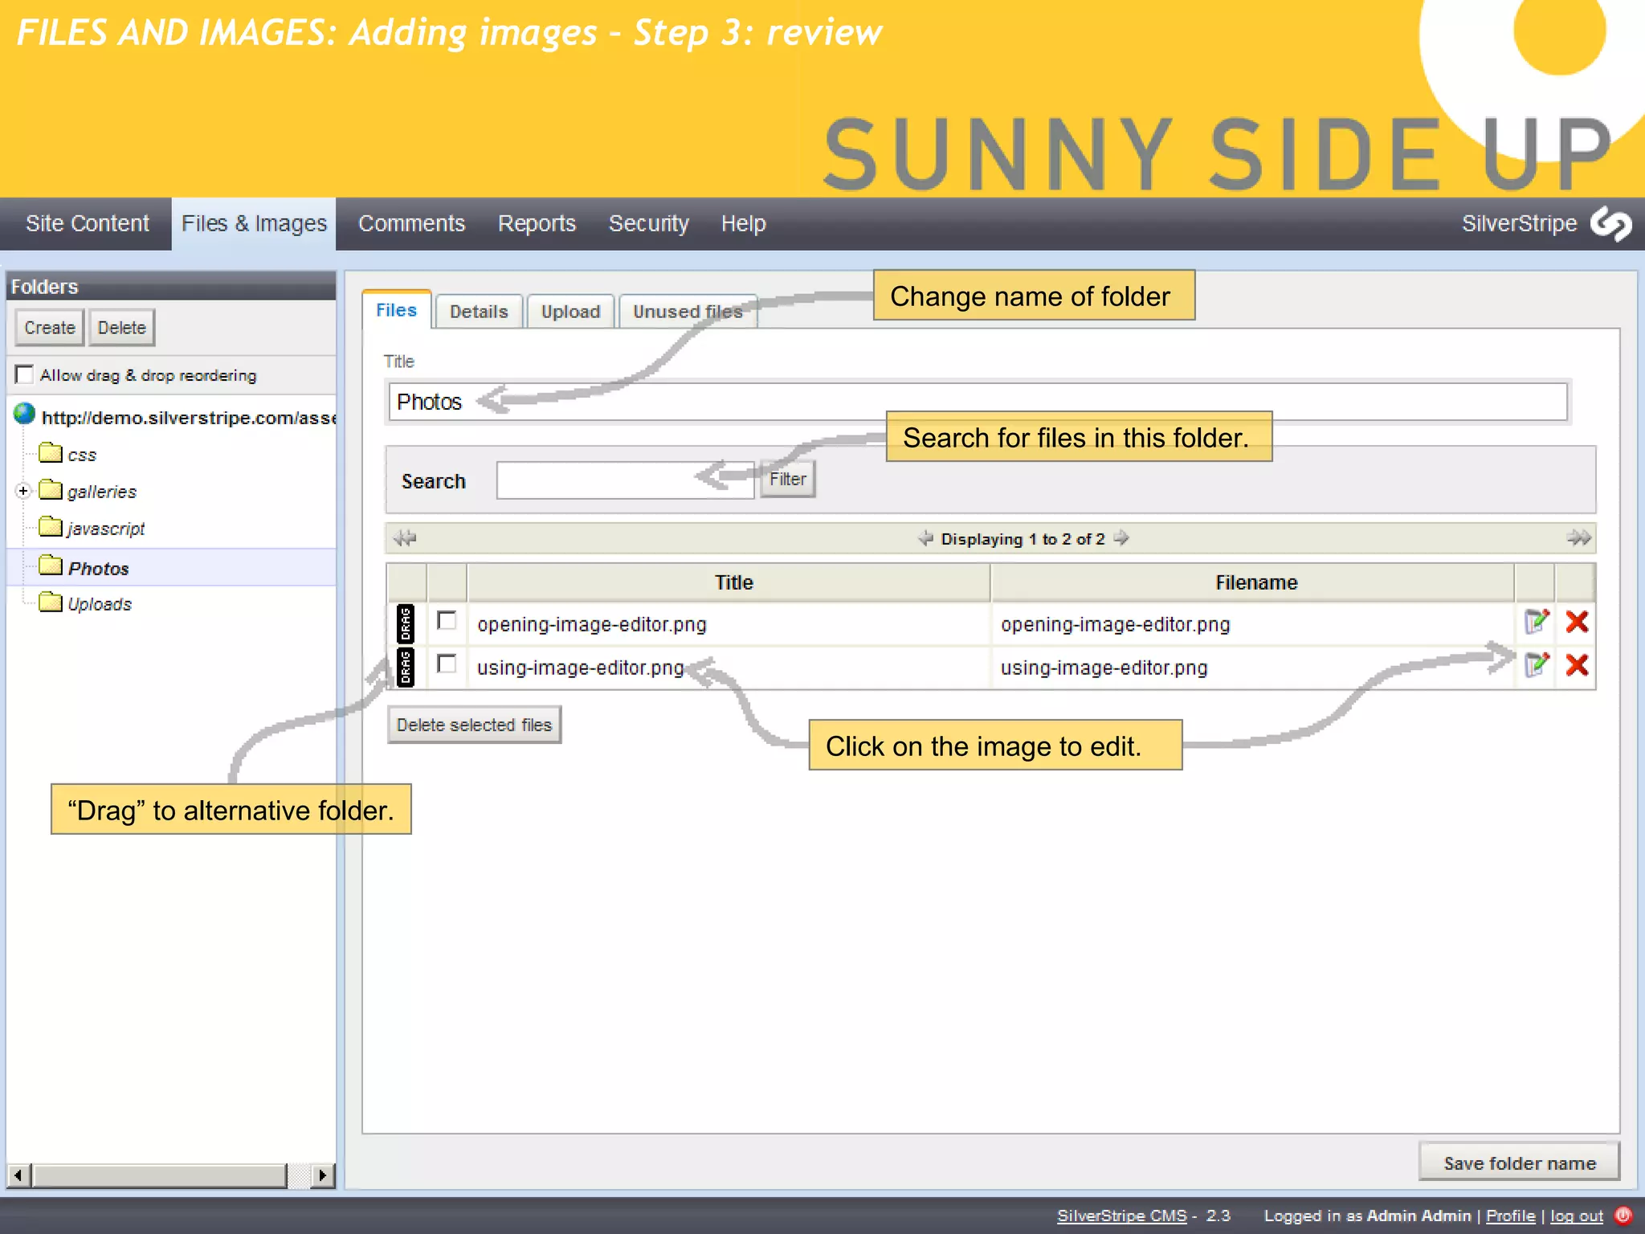This screenshot has height=1234, width=1645.
Task: Select the Uploads folder in tree
Action: (99, 604)
